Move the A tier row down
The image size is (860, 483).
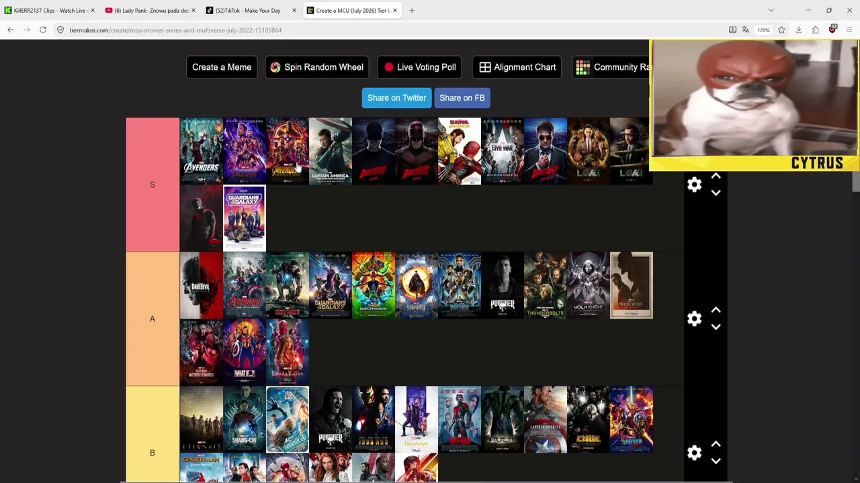[x=716, y=327]
